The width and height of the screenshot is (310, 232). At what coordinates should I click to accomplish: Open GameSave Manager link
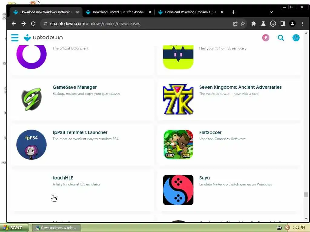point(74,87)
